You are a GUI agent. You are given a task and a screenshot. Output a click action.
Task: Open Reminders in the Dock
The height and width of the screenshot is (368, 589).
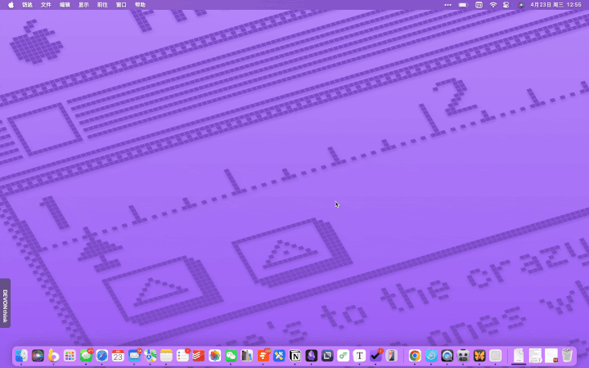click(182, 356)
